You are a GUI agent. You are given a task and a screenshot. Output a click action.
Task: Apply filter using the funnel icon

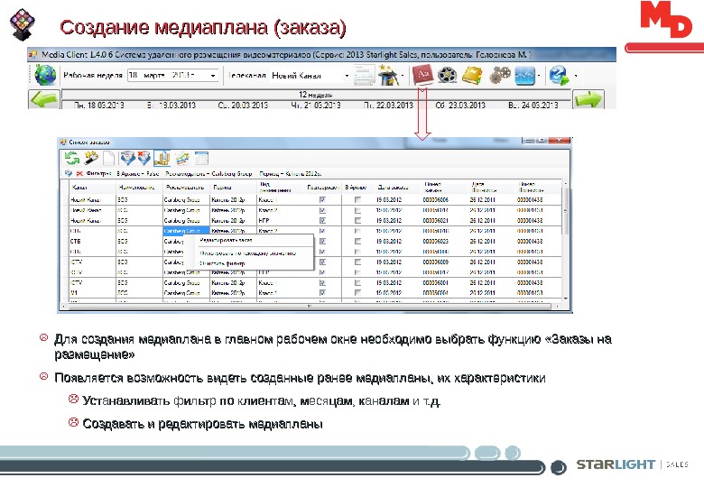(x=128, y=158)
